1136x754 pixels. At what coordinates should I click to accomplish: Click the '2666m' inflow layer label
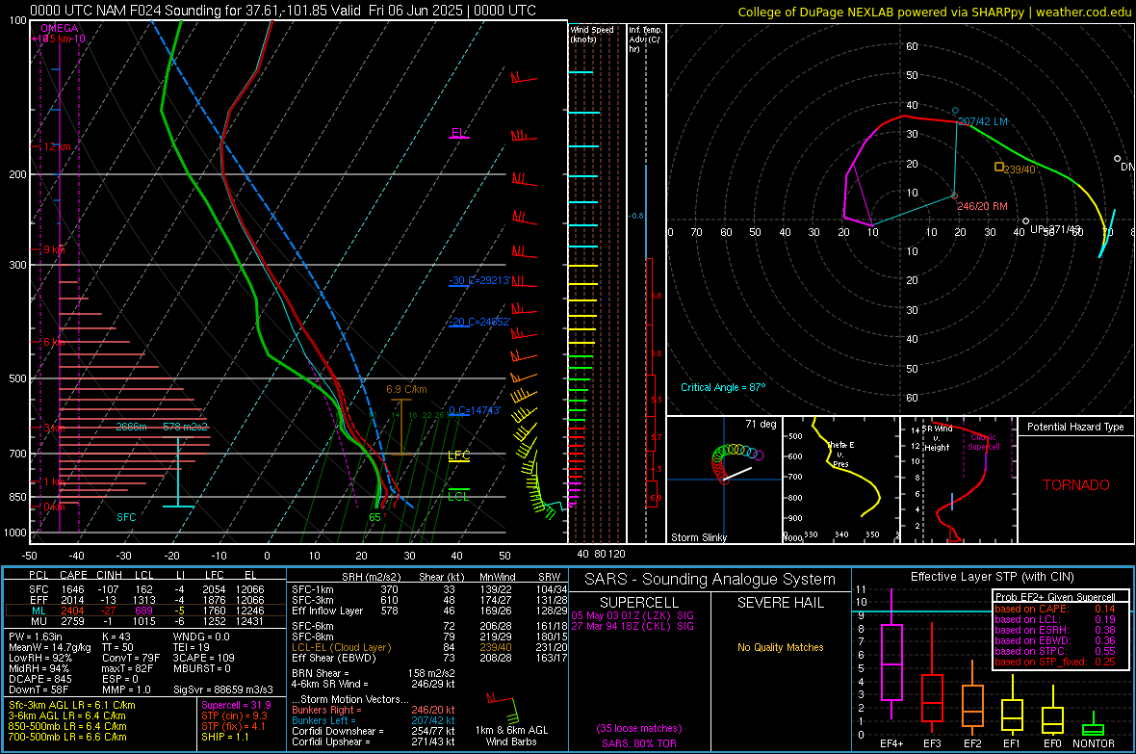coord(131,427)
